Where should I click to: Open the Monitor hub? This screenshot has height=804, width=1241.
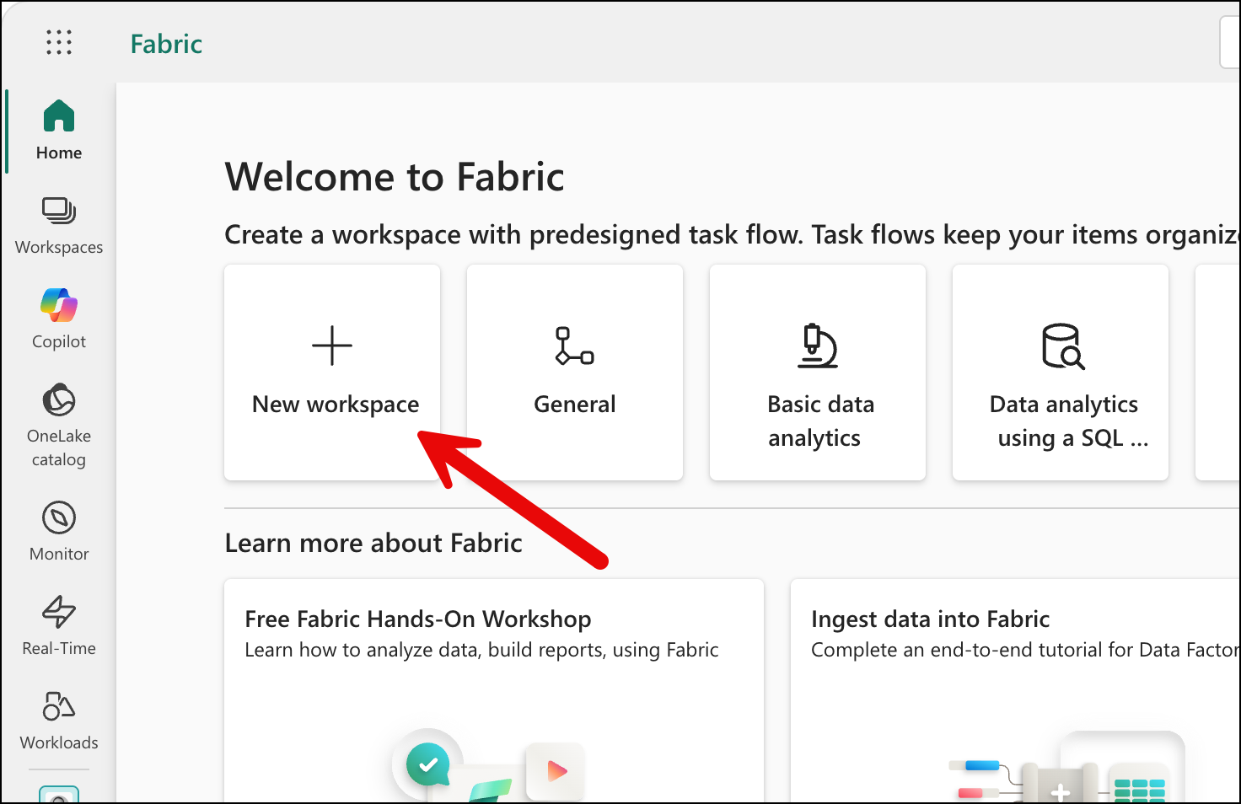coord(59,531)
